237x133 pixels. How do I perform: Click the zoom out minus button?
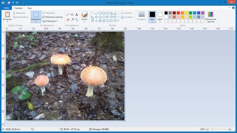(207, 129)
